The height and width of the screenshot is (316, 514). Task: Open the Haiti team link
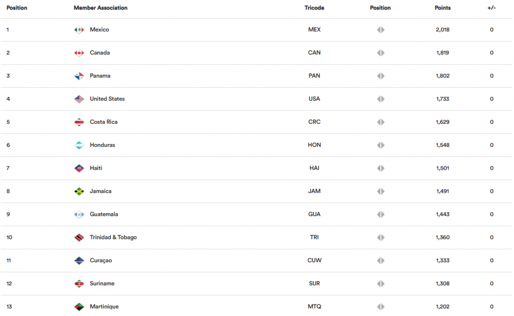pyautogui.click(x=96, y=168)
